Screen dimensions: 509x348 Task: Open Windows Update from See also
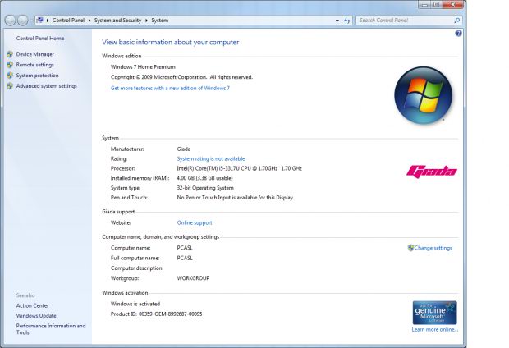(x=36, y=315)
